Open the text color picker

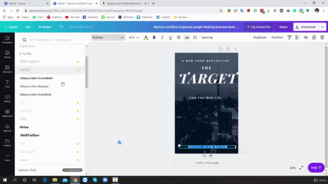pos(146,37)
